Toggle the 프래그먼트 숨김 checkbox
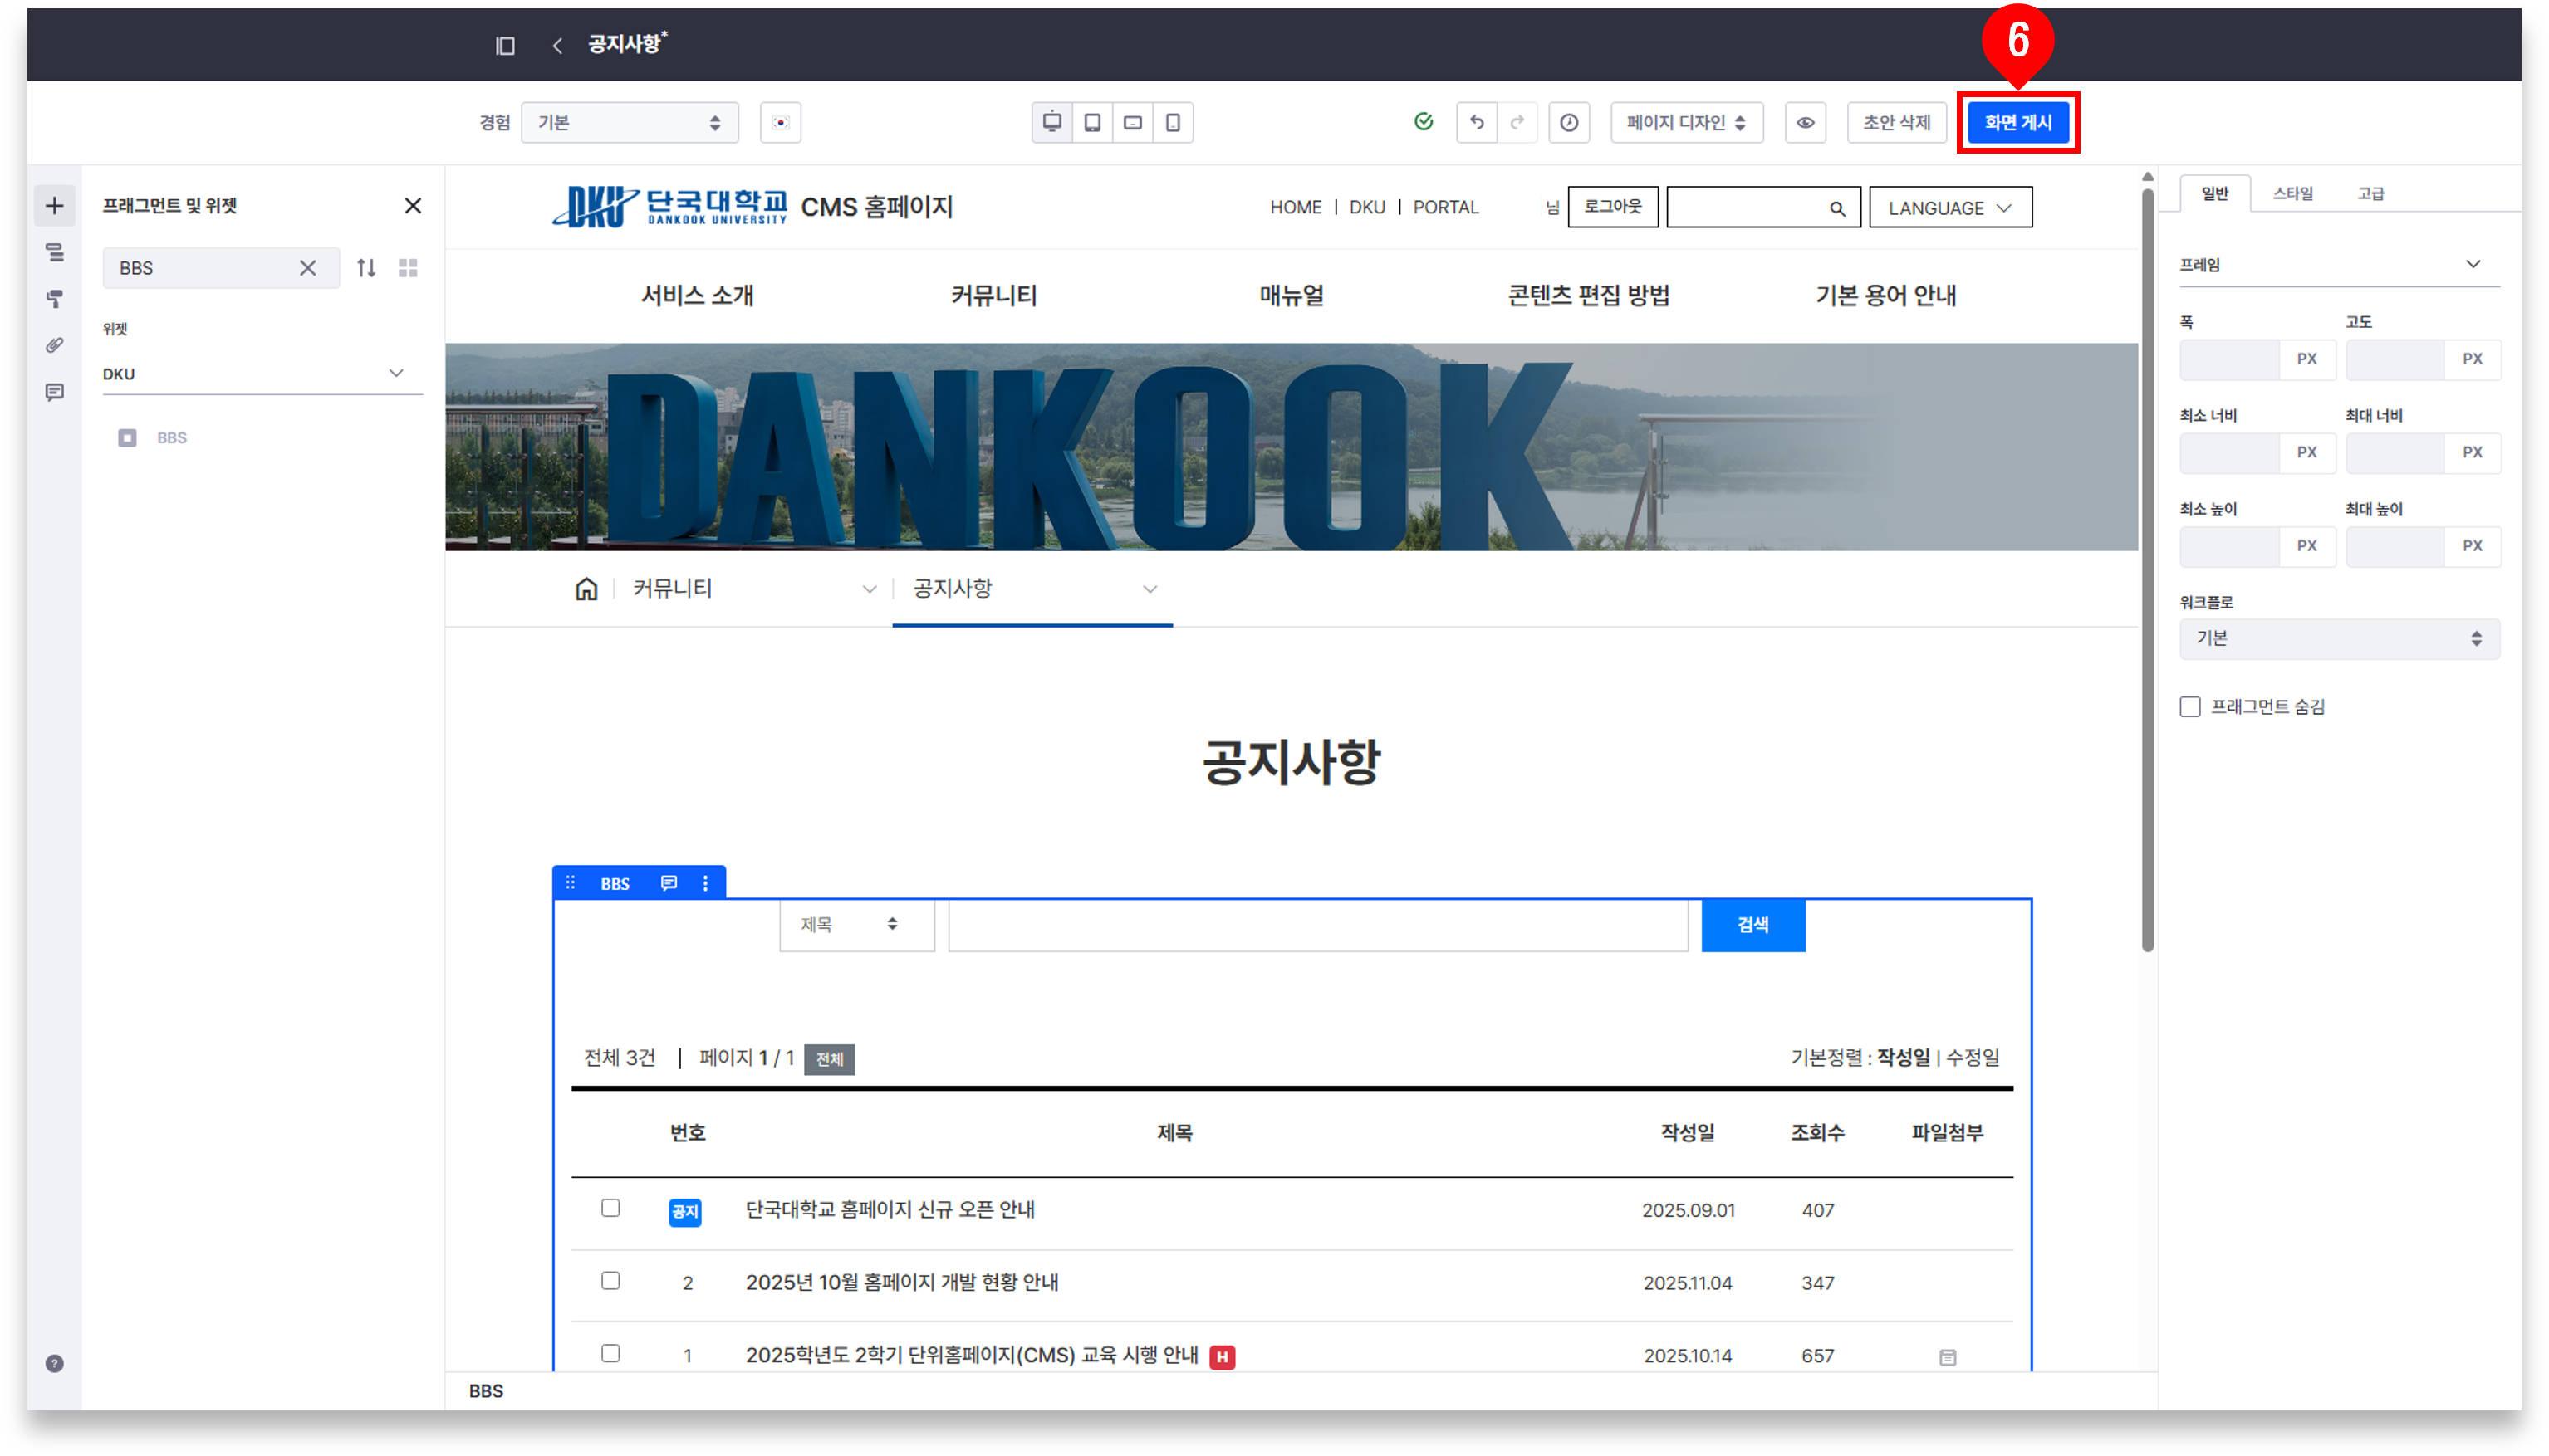 (x=2190, y=707)
